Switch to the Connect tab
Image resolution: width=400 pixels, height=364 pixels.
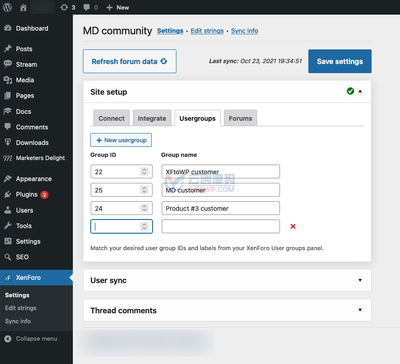point(111,118)
